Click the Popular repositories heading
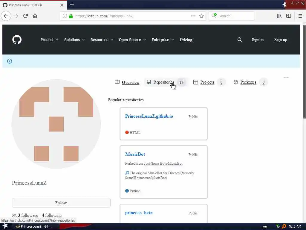 (x=126, y=100)
